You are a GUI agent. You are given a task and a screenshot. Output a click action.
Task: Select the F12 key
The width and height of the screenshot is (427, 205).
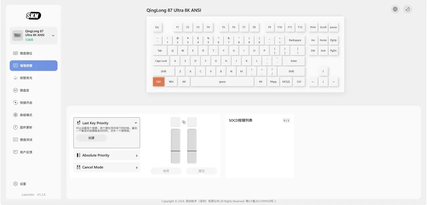tap(300, 27)
